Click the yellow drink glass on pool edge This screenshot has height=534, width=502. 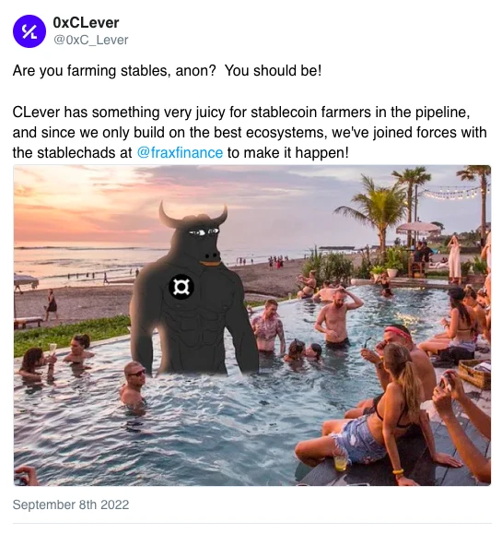tap(340, 462)
